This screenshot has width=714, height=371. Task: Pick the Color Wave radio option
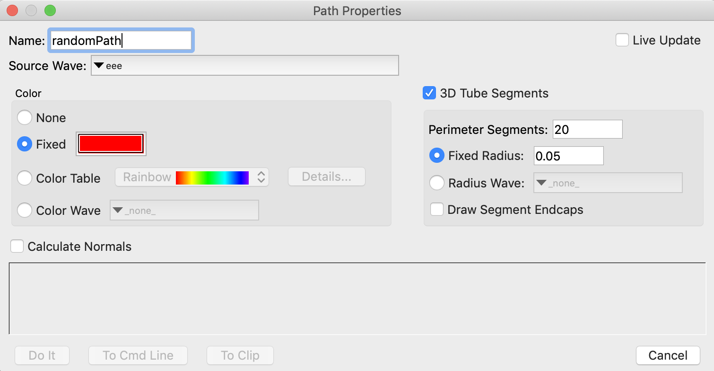(x=25, y=211)
